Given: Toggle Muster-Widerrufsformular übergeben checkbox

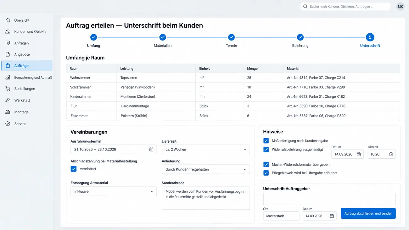Looking at the screenshot, I should (x=266, y=164).
